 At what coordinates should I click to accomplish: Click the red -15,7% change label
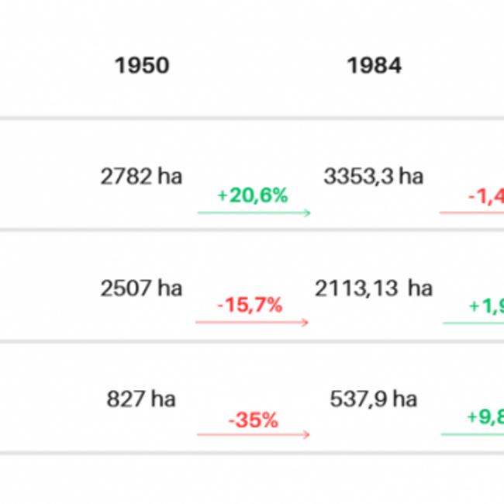(250, 306)
